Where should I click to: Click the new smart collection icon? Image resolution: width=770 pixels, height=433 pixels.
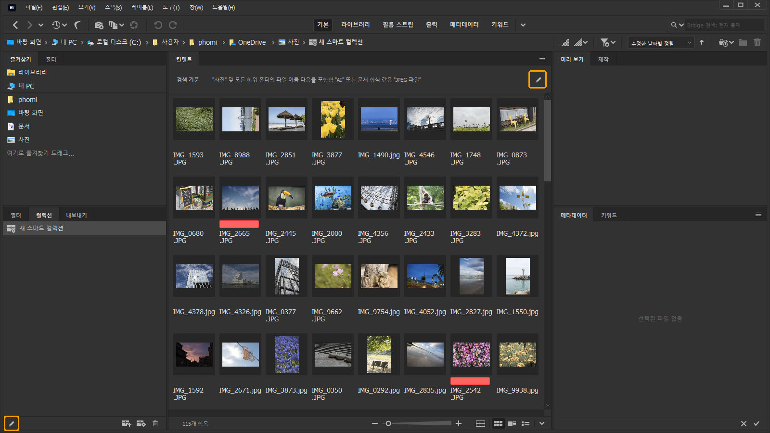click(141, 423)
